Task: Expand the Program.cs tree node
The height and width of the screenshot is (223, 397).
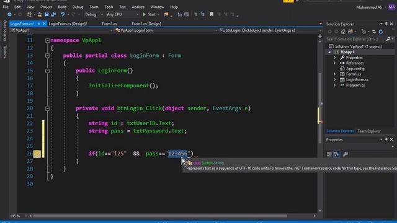Action: coord(335,85)
